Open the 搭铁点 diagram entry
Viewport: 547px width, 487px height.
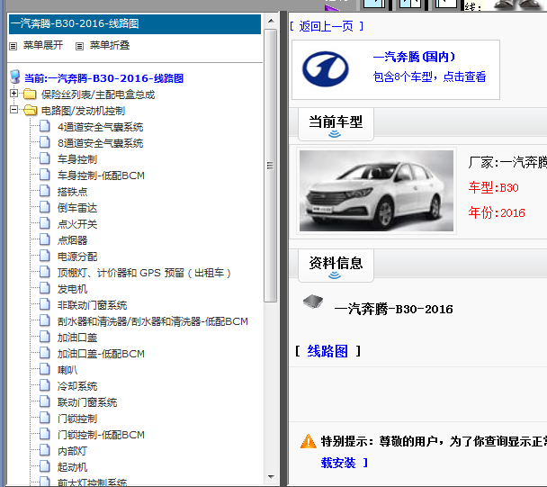[x=72, y=192]
